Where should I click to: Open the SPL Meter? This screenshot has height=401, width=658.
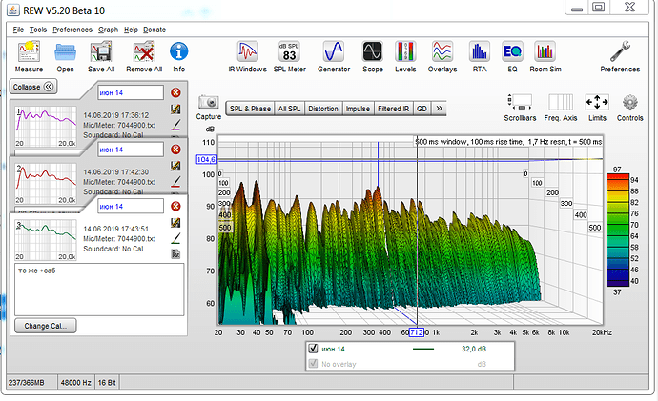click(288, 52)
